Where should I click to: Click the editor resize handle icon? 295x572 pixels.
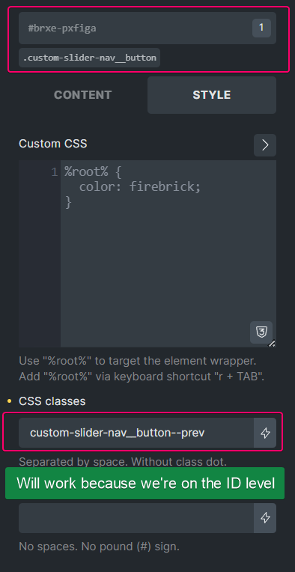click(272, 343)
